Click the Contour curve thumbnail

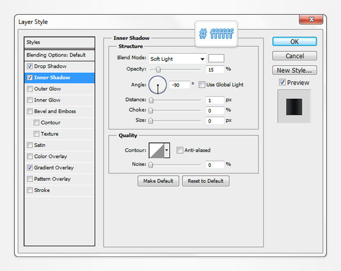coord(157,150)
